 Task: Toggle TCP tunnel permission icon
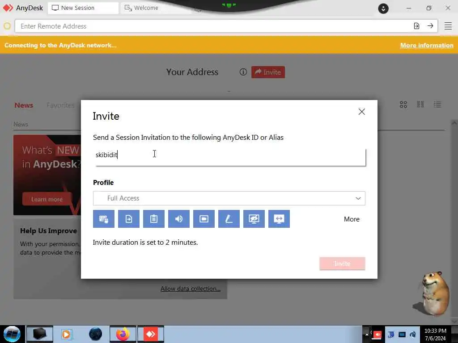pyautogui.click(x=279, y=219)
